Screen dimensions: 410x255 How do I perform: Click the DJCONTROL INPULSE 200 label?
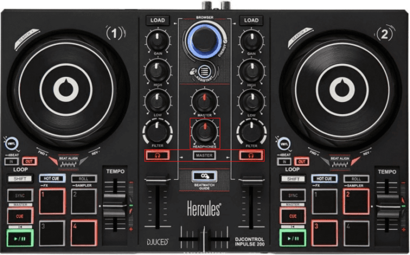point(249,242)
